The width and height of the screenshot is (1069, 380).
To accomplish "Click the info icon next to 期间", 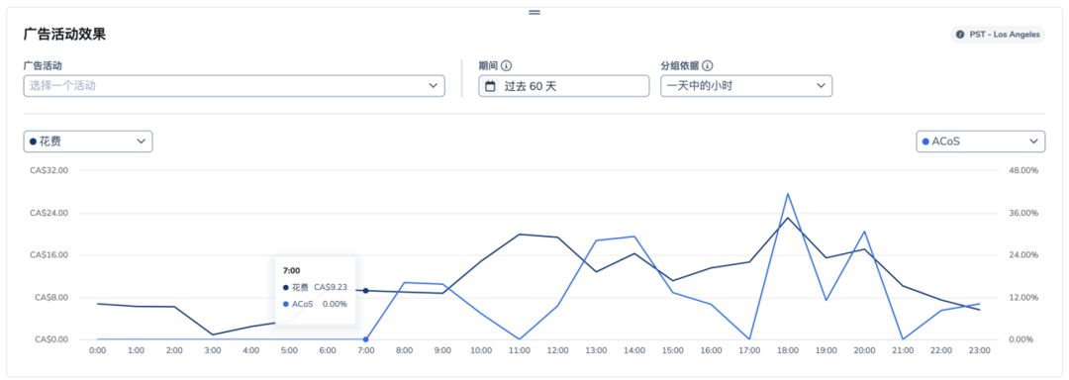I will tap(506, 66).
